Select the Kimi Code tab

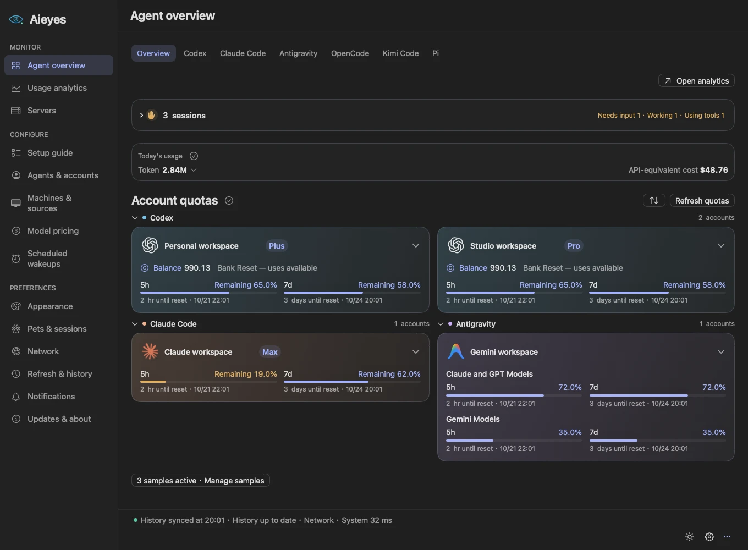[x=400, y=53]
